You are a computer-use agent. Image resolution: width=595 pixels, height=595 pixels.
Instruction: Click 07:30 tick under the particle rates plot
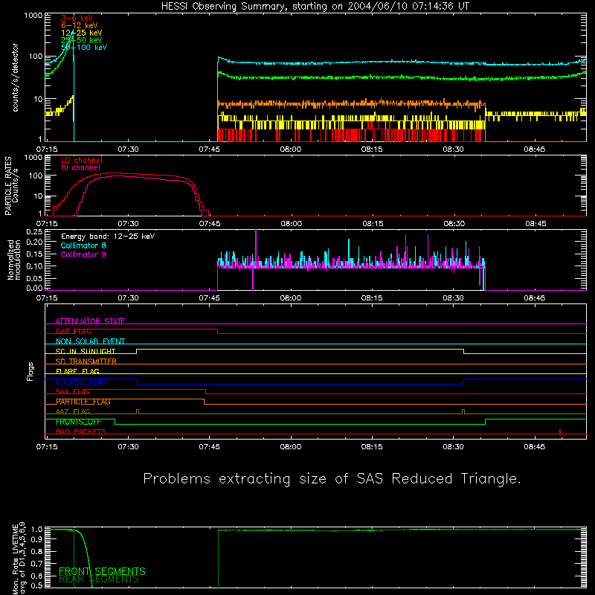[x=128, y=224]
